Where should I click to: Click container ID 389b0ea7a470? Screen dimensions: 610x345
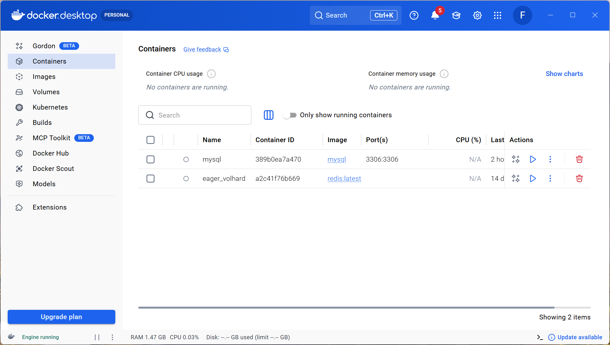tap(278, 159)
